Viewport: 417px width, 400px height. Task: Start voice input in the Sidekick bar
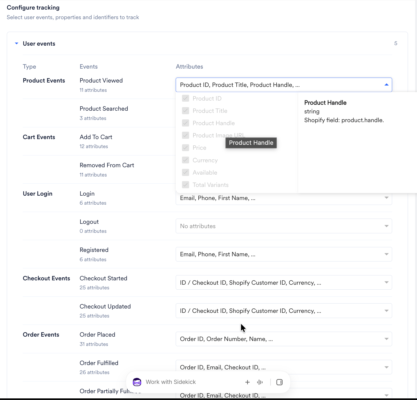(x=260, y=382)
